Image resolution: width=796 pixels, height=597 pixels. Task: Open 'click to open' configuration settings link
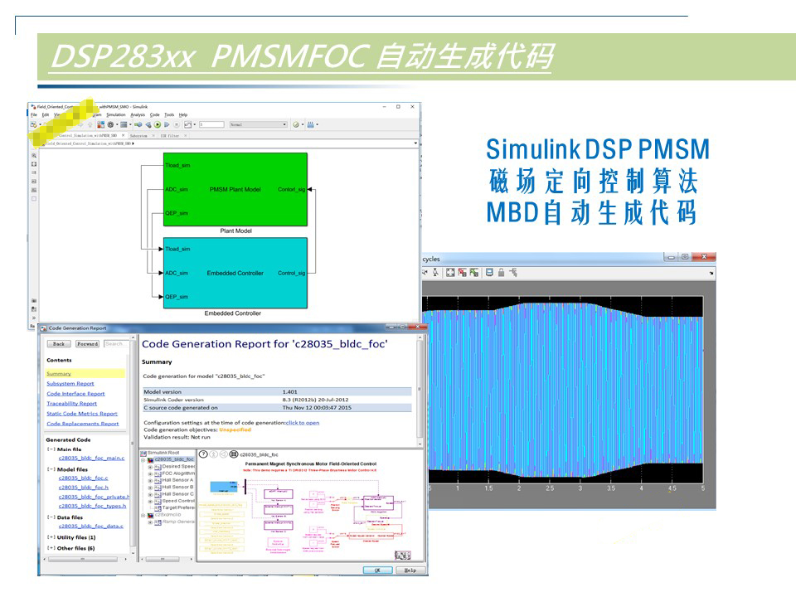coord(303,422)
